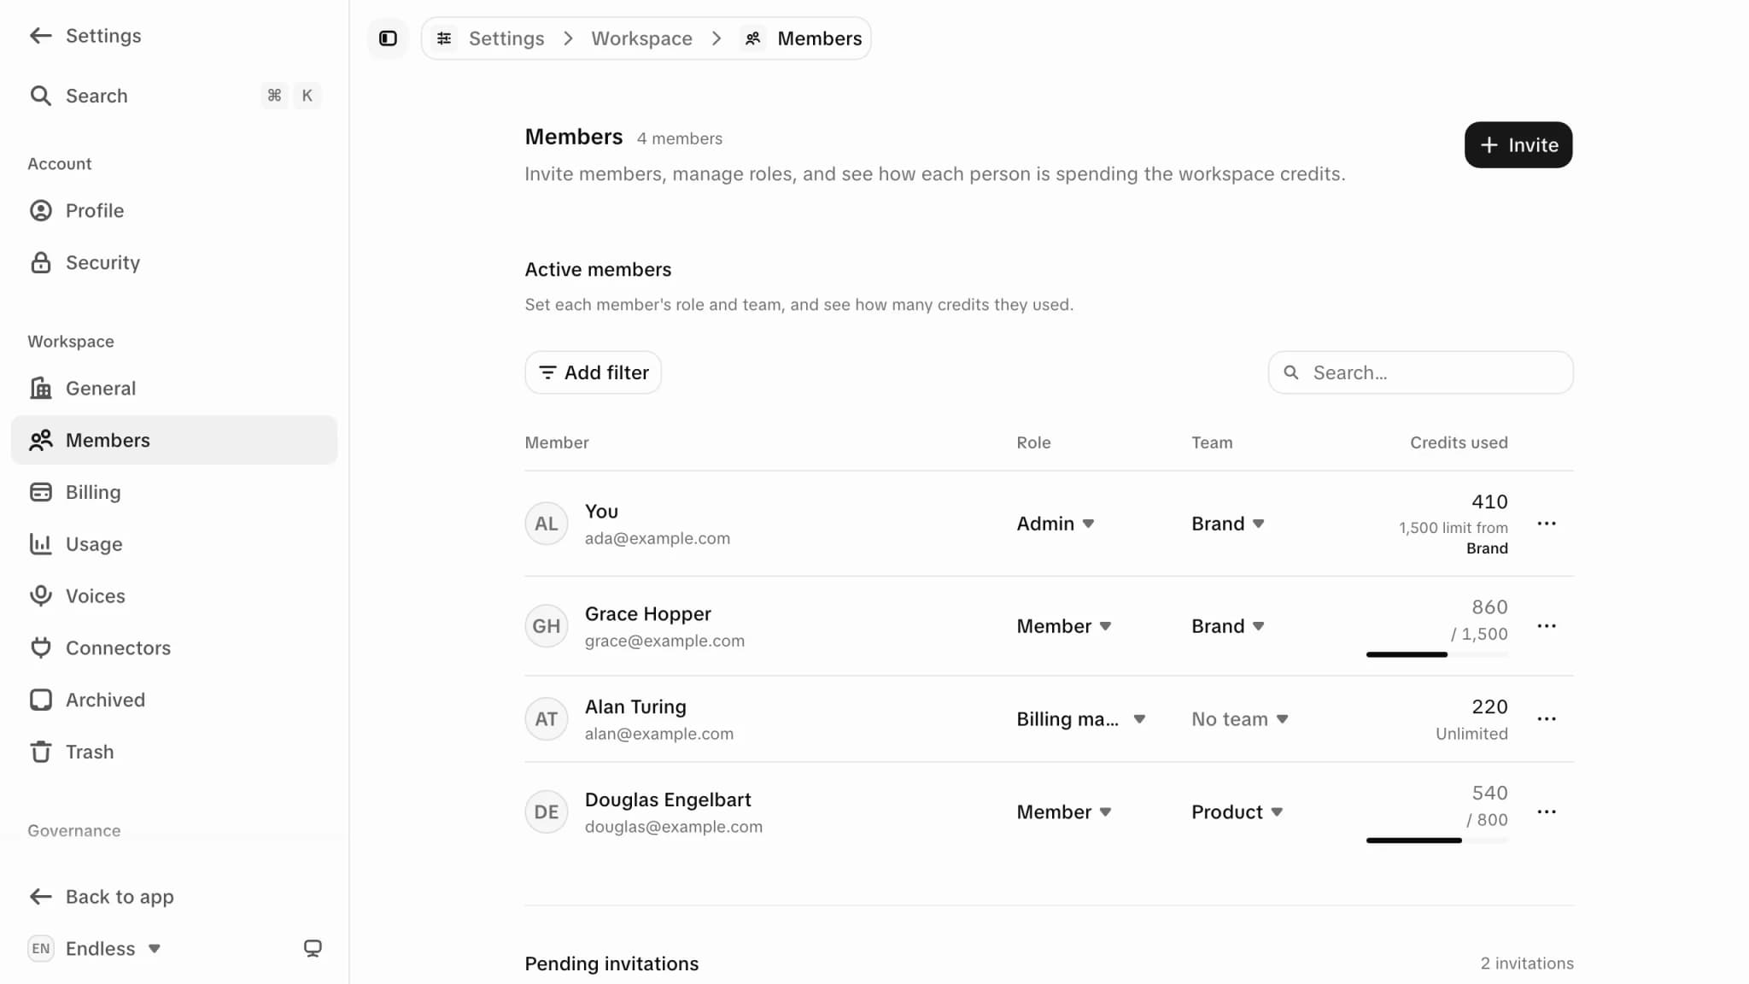
Task: Click the GH avatar for Grace Hopper
Action: pyautogui.click(x=547, y=626)
